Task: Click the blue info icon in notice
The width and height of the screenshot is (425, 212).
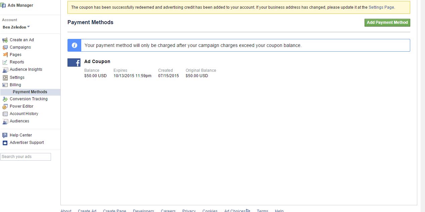Action: (x=75, y=45)
